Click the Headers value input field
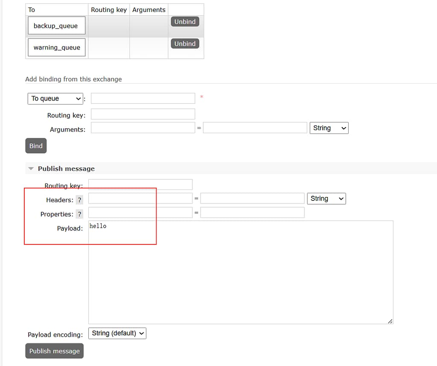Image resolution: width=437 pixels, height=366 pixels. pyautogui.click(x=252, y=198)
